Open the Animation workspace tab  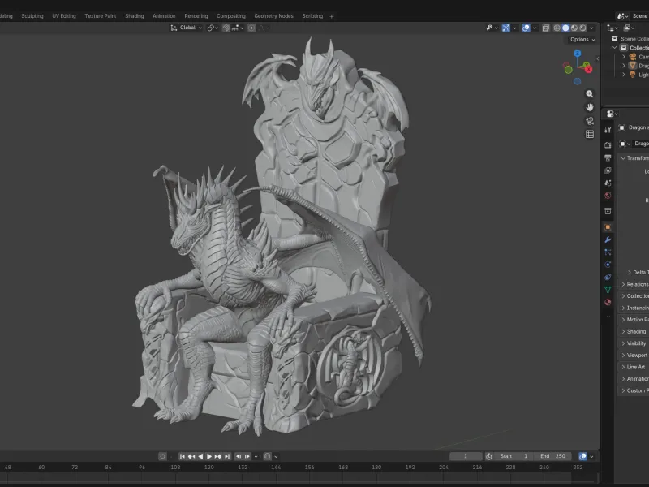(164, 16)
